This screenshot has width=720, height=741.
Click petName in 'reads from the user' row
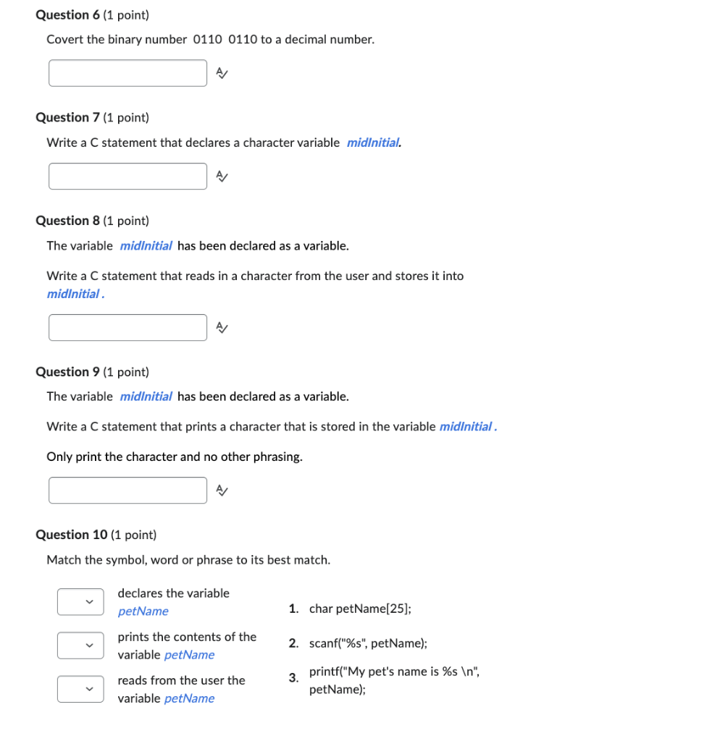click(x=189, y=698)
